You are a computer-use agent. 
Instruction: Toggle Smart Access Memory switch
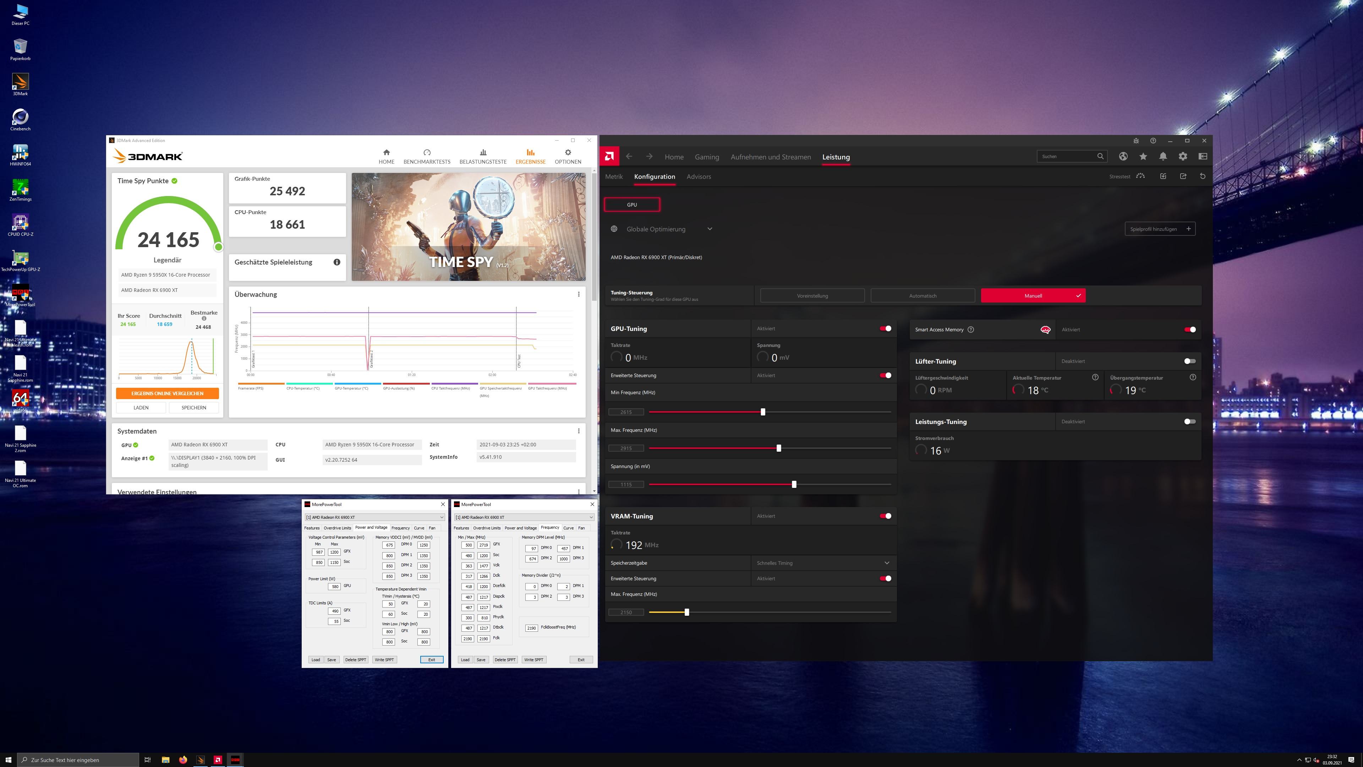[1190, 329]
